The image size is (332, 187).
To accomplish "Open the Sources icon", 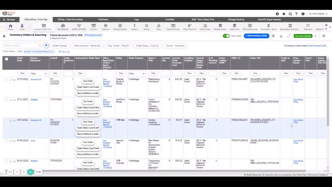I will click(93, 26).
